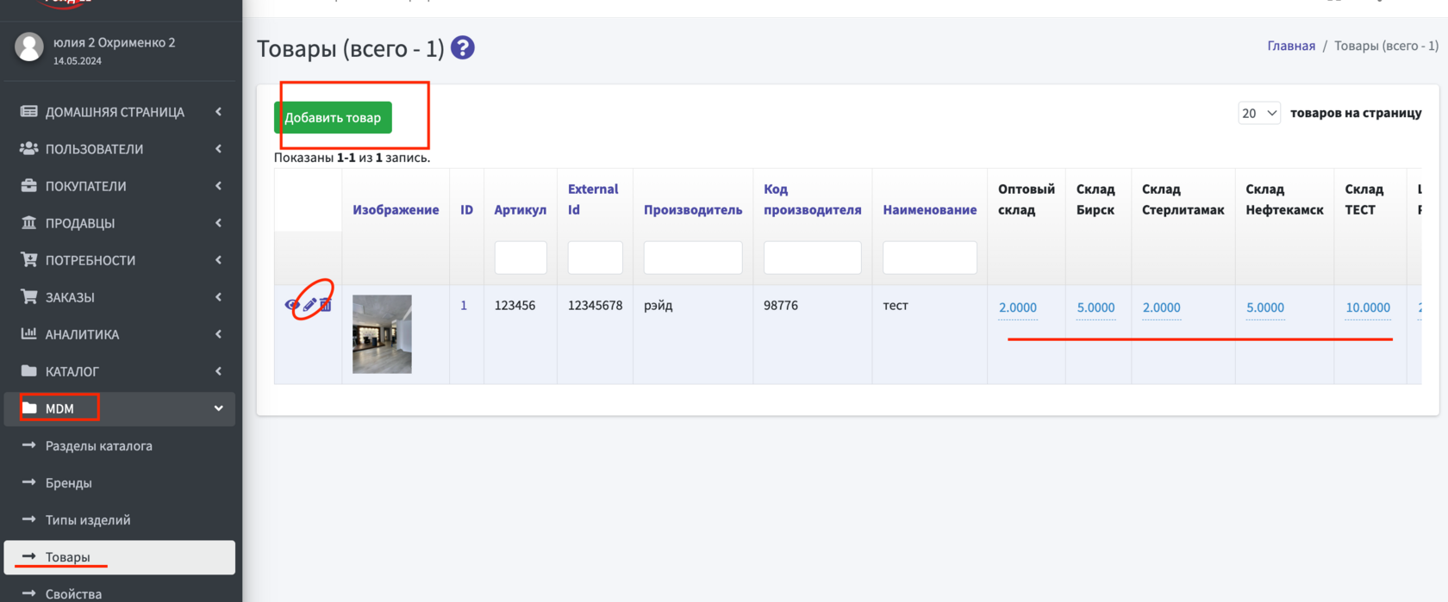Viewport: 1448px width, 602px height.
Task: Click Заказы shopping cart icon
Action: 29,297
